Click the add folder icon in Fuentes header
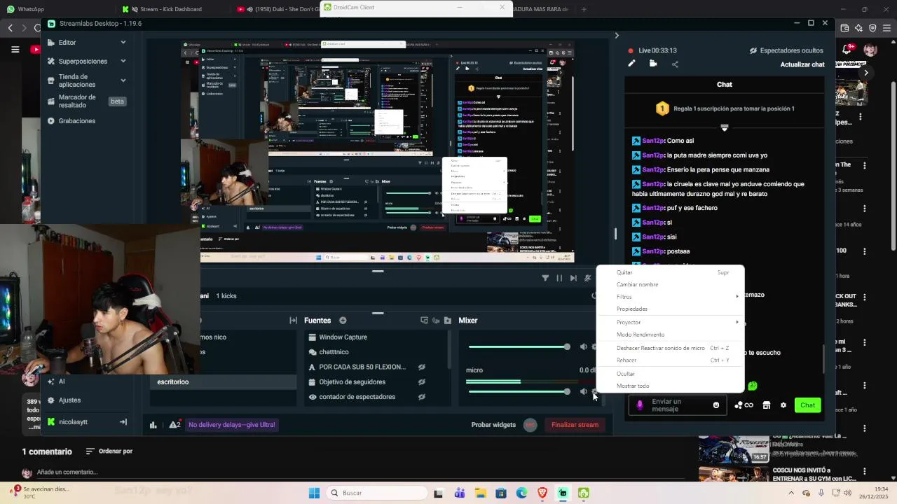 coord(448,321)
